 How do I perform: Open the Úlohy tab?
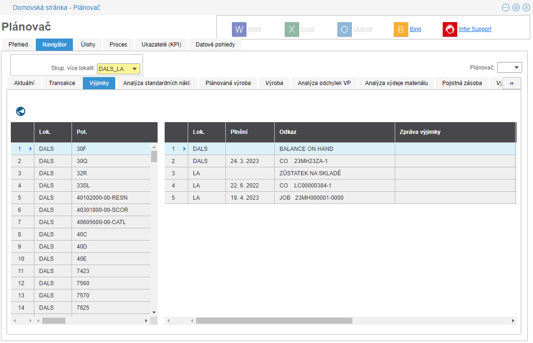pos(88,45)
